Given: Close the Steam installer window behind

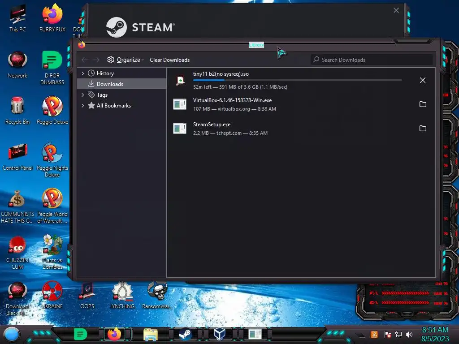Looking at the screenshot, I should [x=396, y=11].
